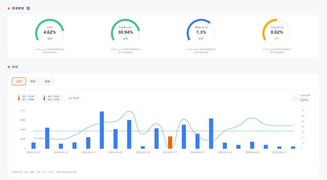Click the 4.62% green gauge
Screen dimensions: 327x180
tap(49, 31)
